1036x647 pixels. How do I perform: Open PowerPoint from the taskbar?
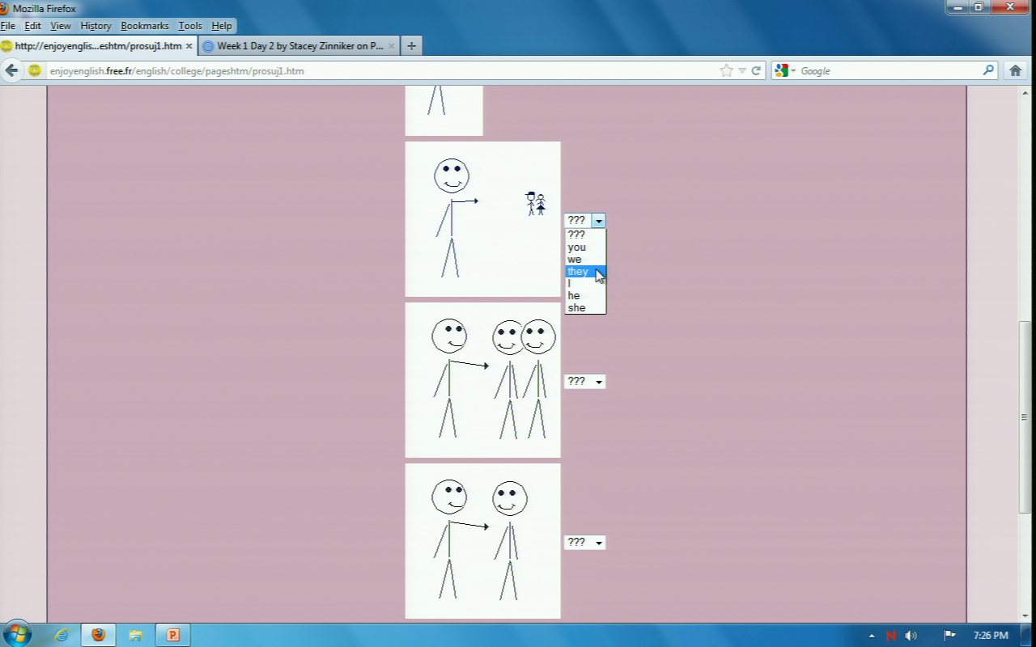click(172, 635)
